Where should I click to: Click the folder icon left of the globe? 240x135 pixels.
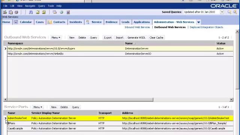click(x=11, y=12)
